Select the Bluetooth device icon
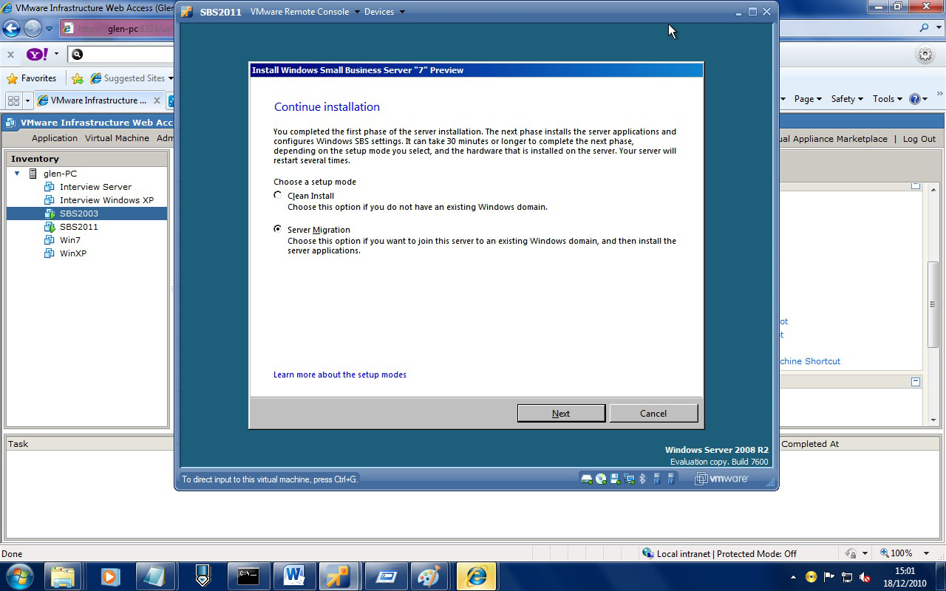The image size is (946, 591). [x=642, y=478]
